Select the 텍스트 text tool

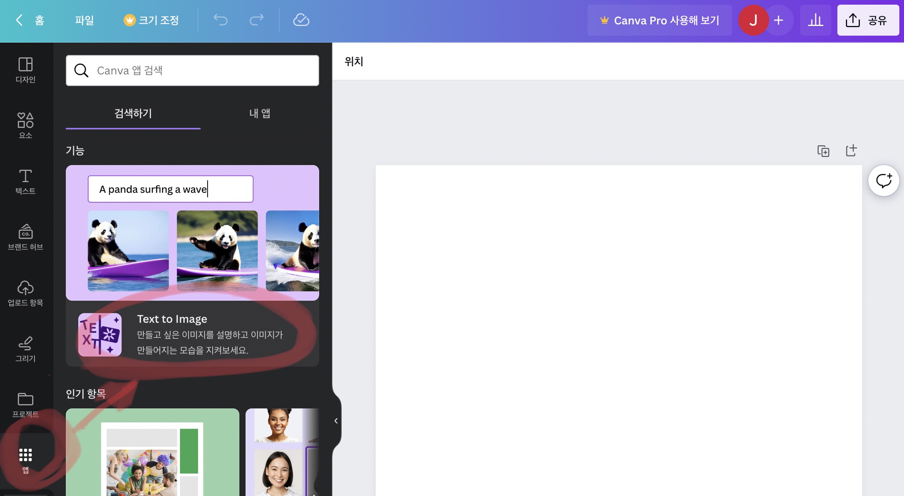pyautogui.click(x=26, y=181)
